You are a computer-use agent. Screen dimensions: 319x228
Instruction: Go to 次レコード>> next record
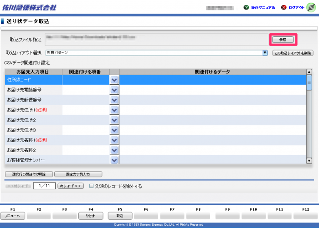[x=71, y=186]
